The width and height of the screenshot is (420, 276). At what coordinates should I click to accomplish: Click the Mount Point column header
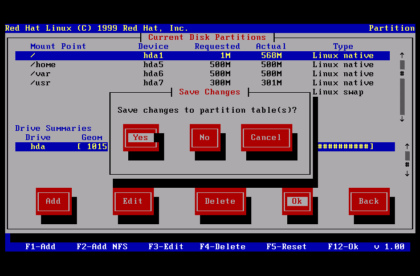[58, 46]
